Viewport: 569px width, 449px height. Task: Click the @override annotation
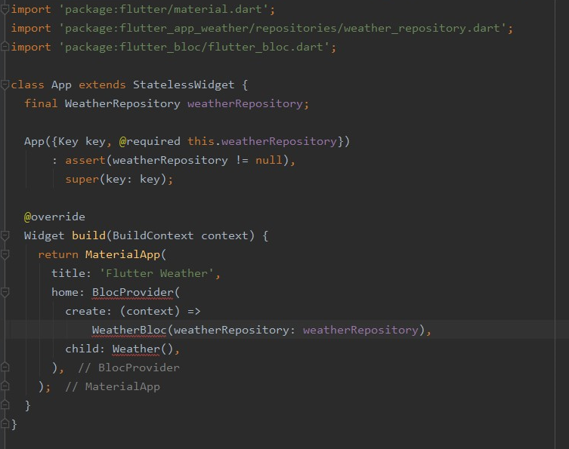pos(54,217)
